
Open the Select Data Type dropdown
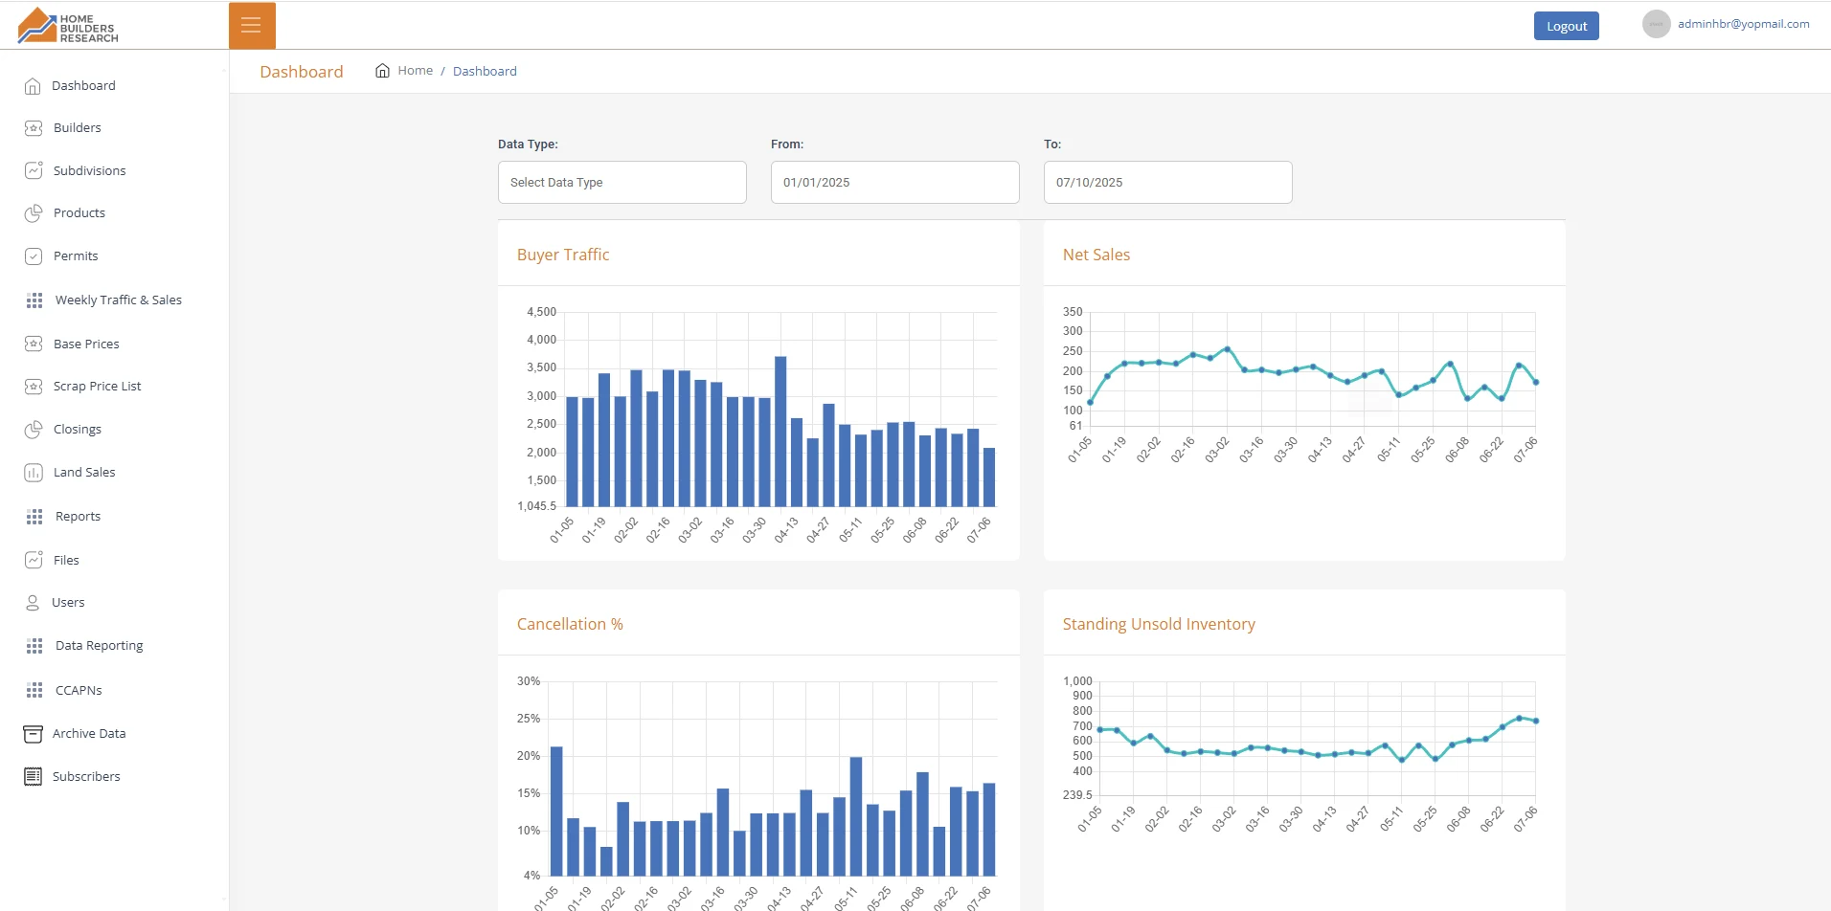pyautogui.click(x=622, y=182)
